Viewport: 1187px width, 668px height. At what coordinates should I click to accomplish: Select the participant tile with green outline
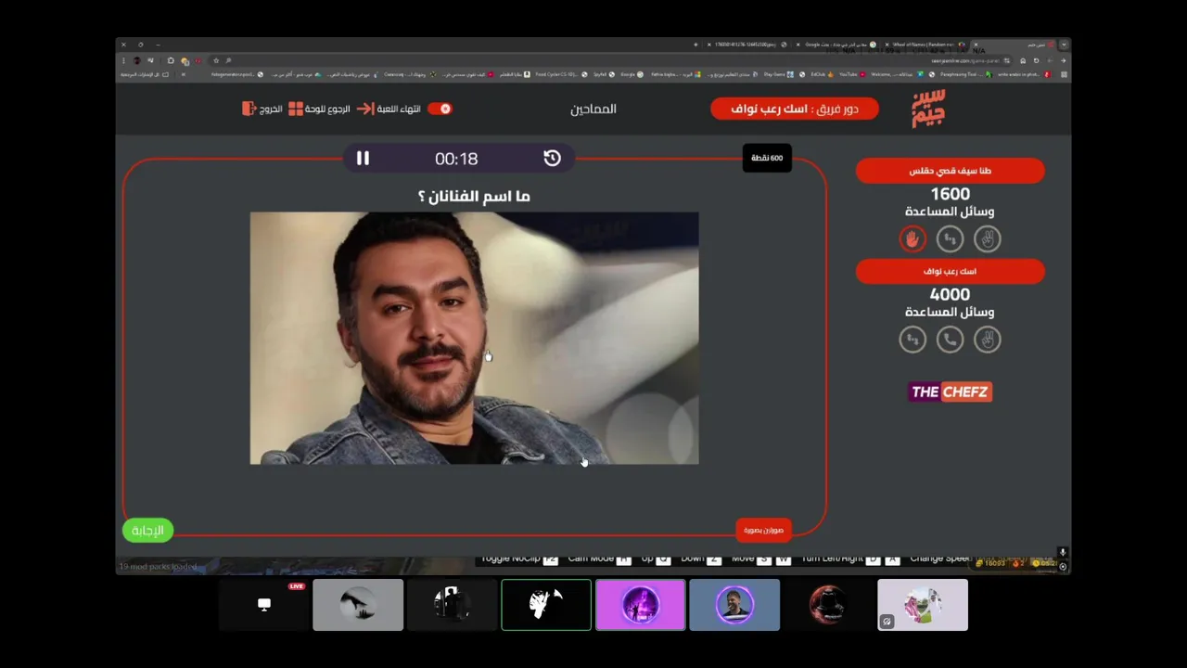click(x=546, y=605)
